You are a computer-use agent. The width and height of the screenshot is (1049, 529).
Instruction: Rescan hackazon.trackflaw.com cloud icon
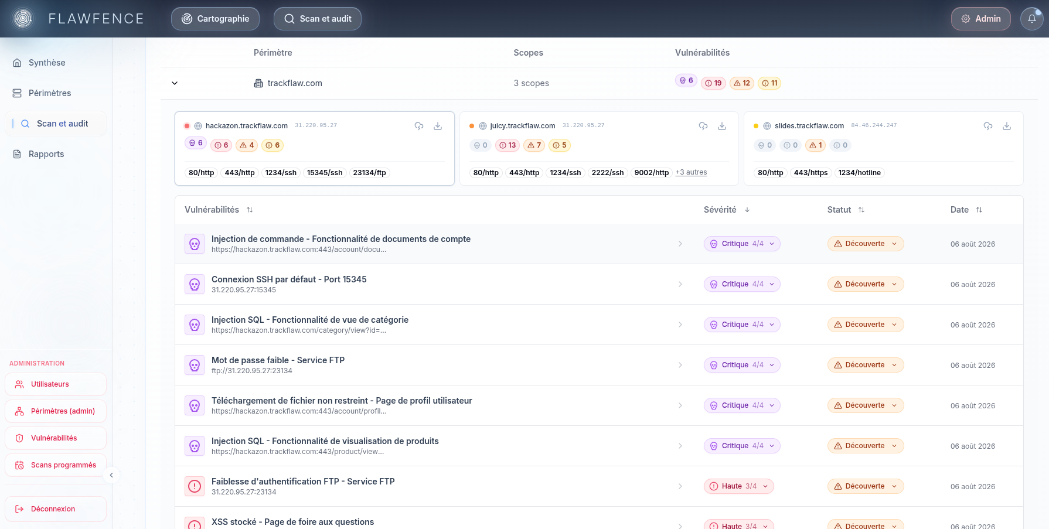419,126
